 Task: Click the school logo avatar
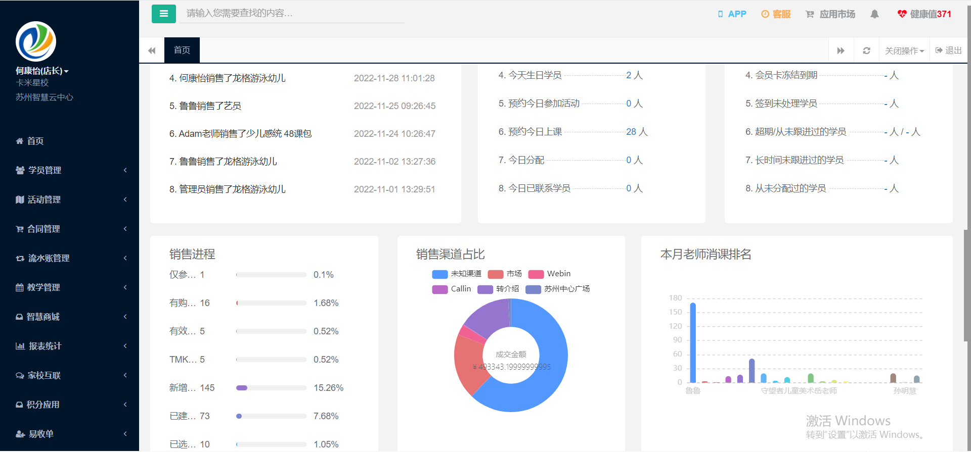[x=36, y=41]
